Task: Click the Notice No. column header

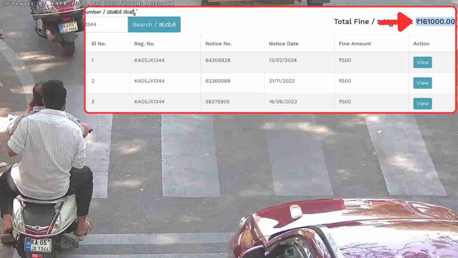Action: tap(218, 44)
